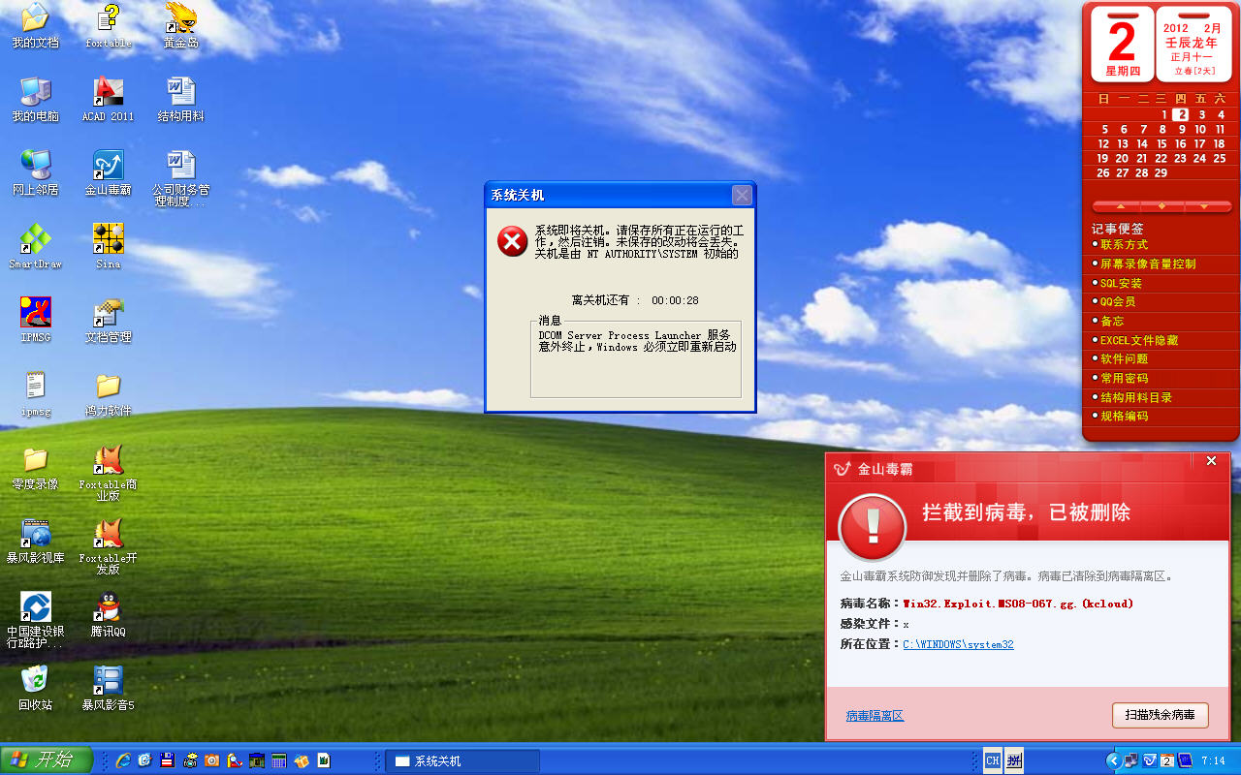Select date 29 in the calendar
The height and width of the screenshot is (775, 1241).
click(x=1161, y=172)
